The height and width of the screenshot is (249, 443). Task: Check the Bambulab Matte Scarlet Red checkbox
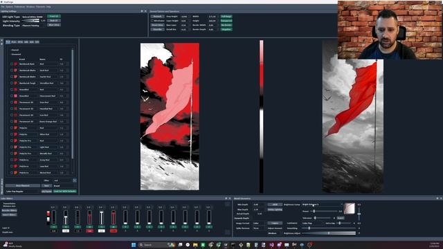tap(12, 77)
